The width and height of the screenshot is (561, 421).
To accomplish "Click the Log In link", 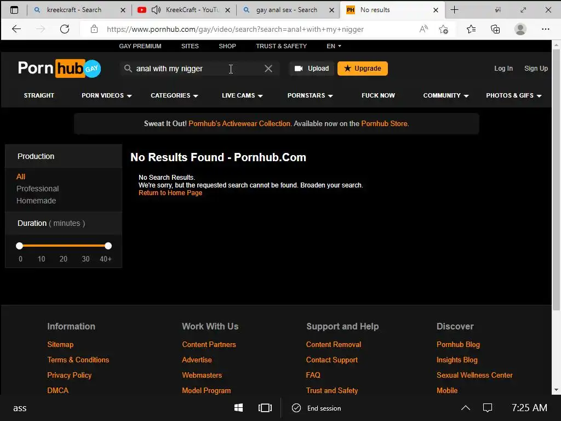I will click(503, 69).
